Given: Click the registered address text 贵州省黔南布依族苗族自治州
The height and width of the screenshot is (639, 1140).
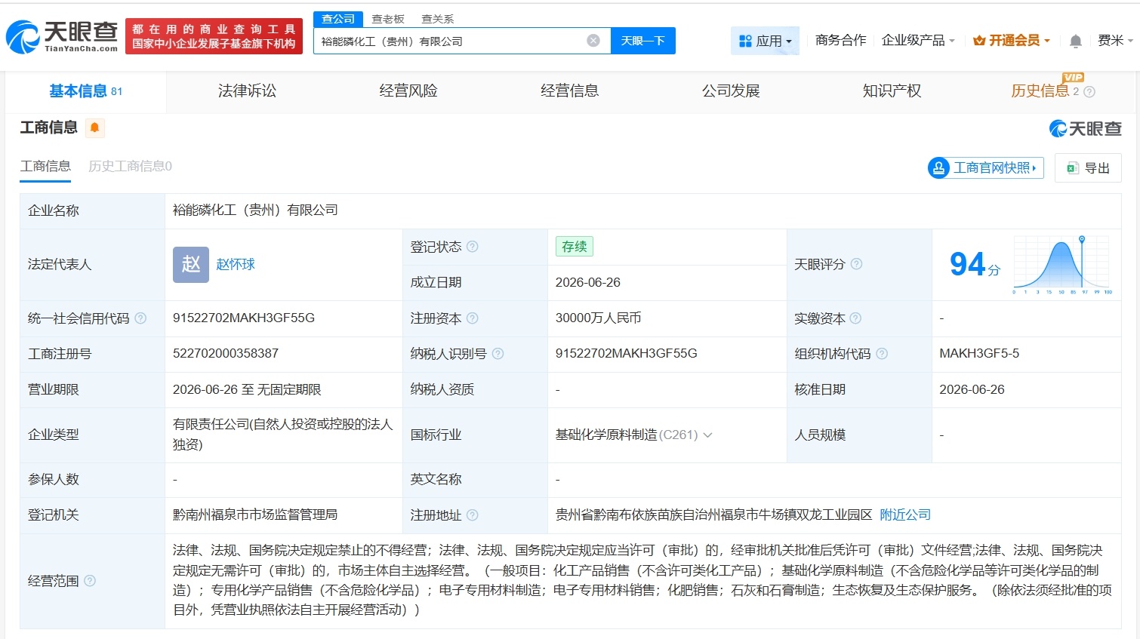Looking at the screenshot, I should [x=713, y=515].
